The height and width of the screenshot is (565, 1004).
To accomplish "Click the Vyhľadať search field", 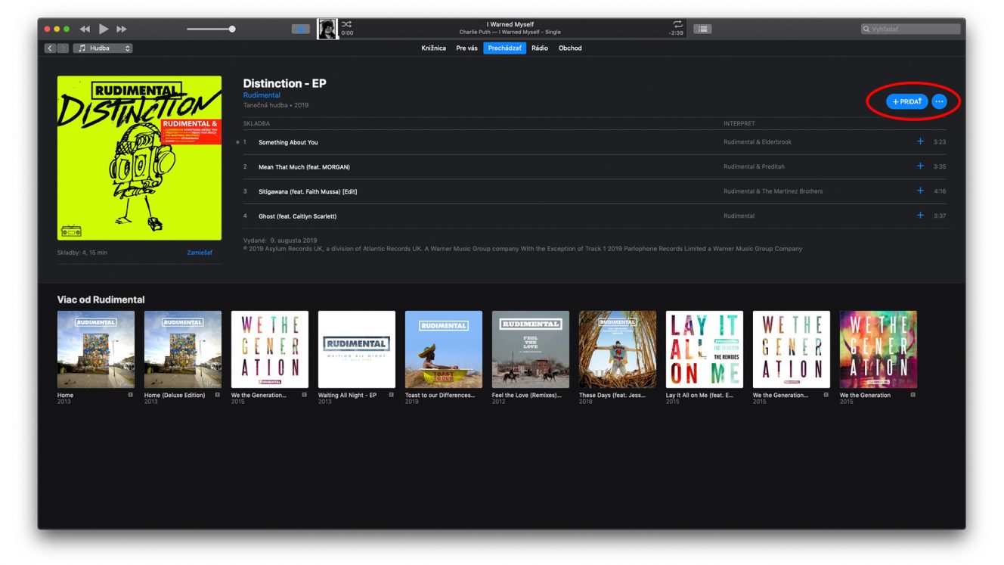I will coord(910,29).
